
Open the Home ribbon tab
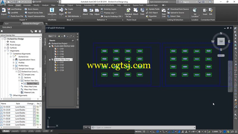[11, 5]
